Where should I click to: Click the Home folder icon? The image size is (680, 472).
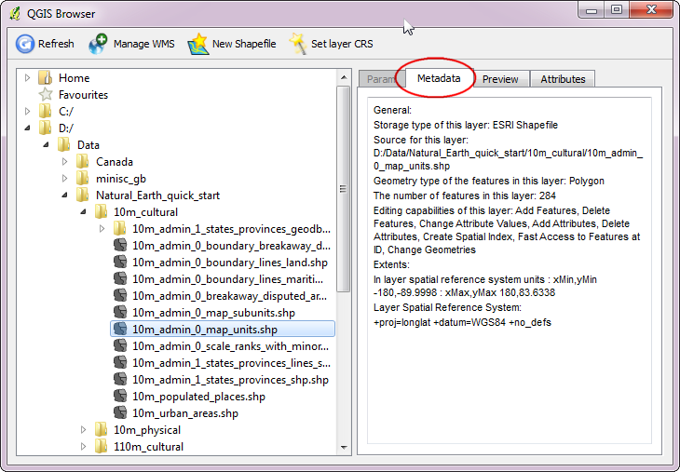[x=46, y=78]
